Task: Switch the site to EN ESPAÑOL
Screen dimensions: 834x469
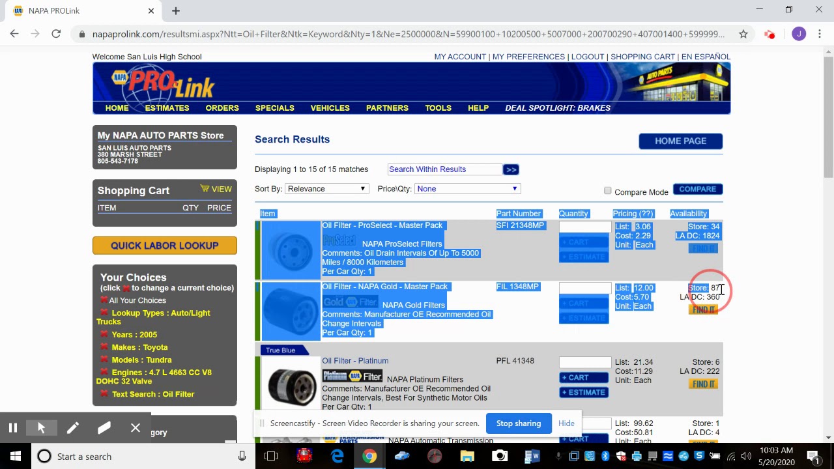Action: (x=706, y=57)
